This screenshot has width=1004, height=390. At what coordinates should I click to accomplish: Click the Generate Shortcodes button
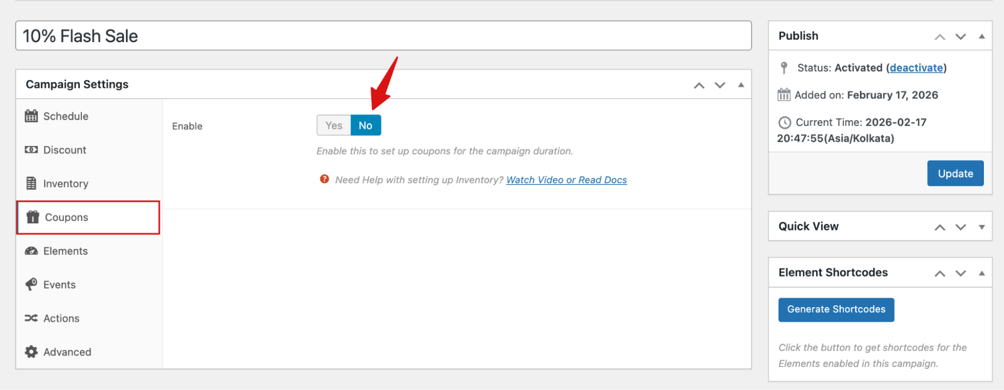pos(836,310)
